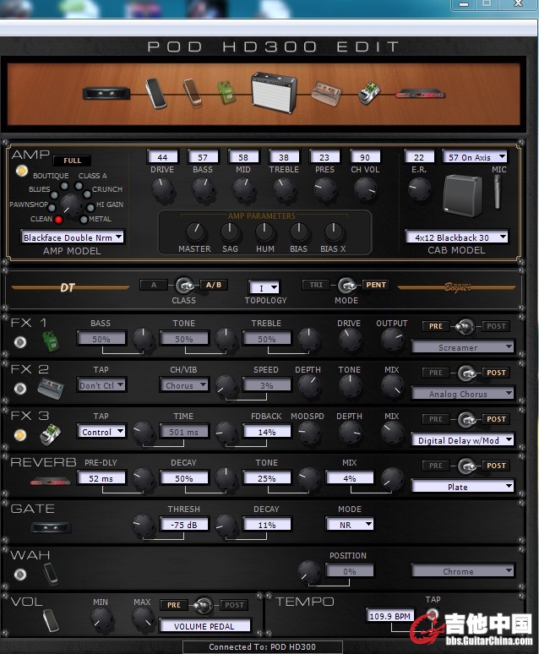Flip FX 1 Pre/Post switch
Screen dimensions: 539x654
pyautogui.click(x=466, y=327)
